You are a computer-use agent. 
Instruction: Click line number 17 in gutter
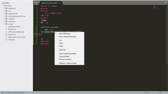[36, 44]
